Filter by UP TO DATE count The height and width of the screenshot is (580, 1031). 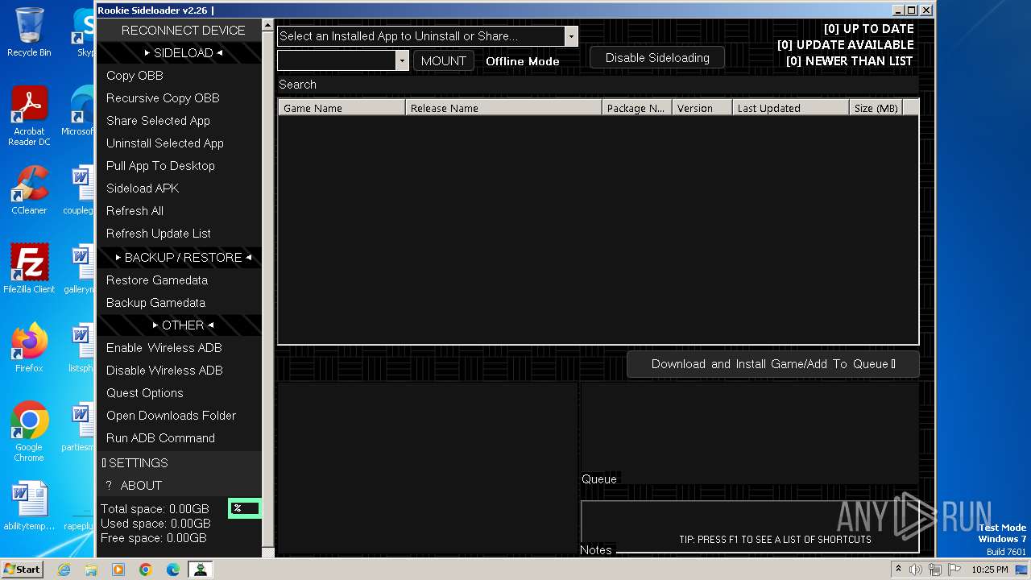coord(868,29)
